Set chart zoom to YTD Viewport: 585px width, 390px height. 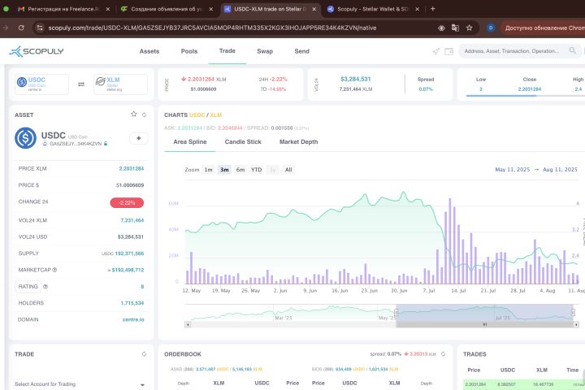tap(256, 170)
